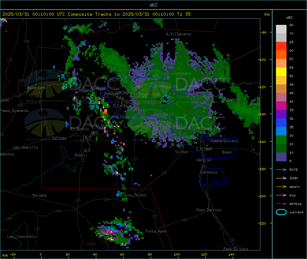Click the Salinas place label
Image resolution: width=307 pixels, height=259 pixels.
[x=59, y=138]
